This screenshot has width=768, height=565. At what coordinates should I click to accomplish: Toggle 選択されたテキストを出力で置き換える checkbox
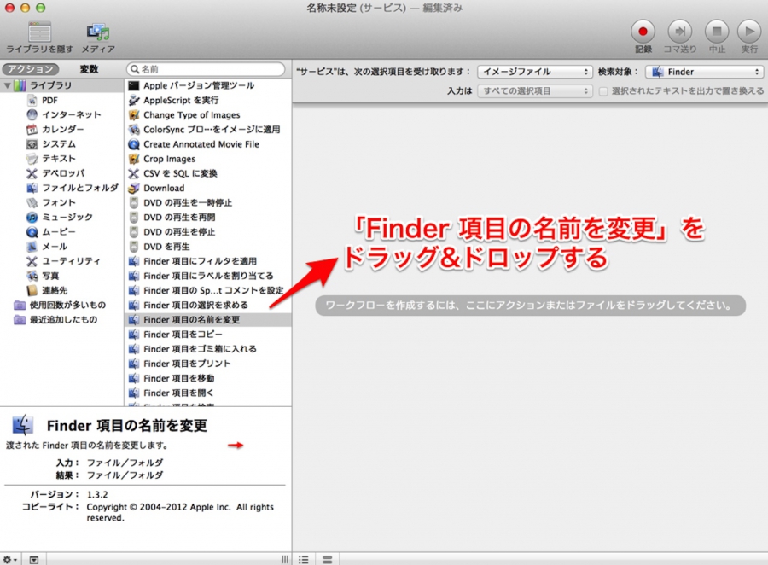[x=603, y=91]
